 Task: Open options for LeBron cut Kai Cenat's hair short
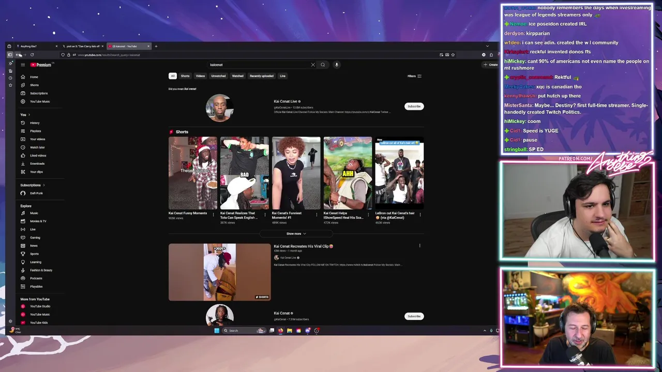click(x=420, y=214)
